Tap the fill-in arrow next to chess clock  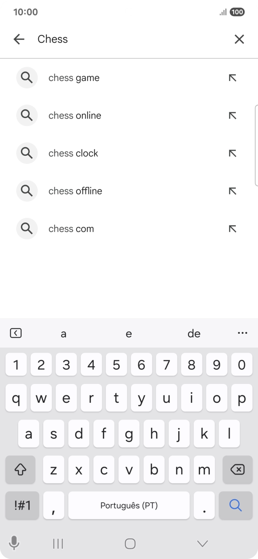pos(232,153)
